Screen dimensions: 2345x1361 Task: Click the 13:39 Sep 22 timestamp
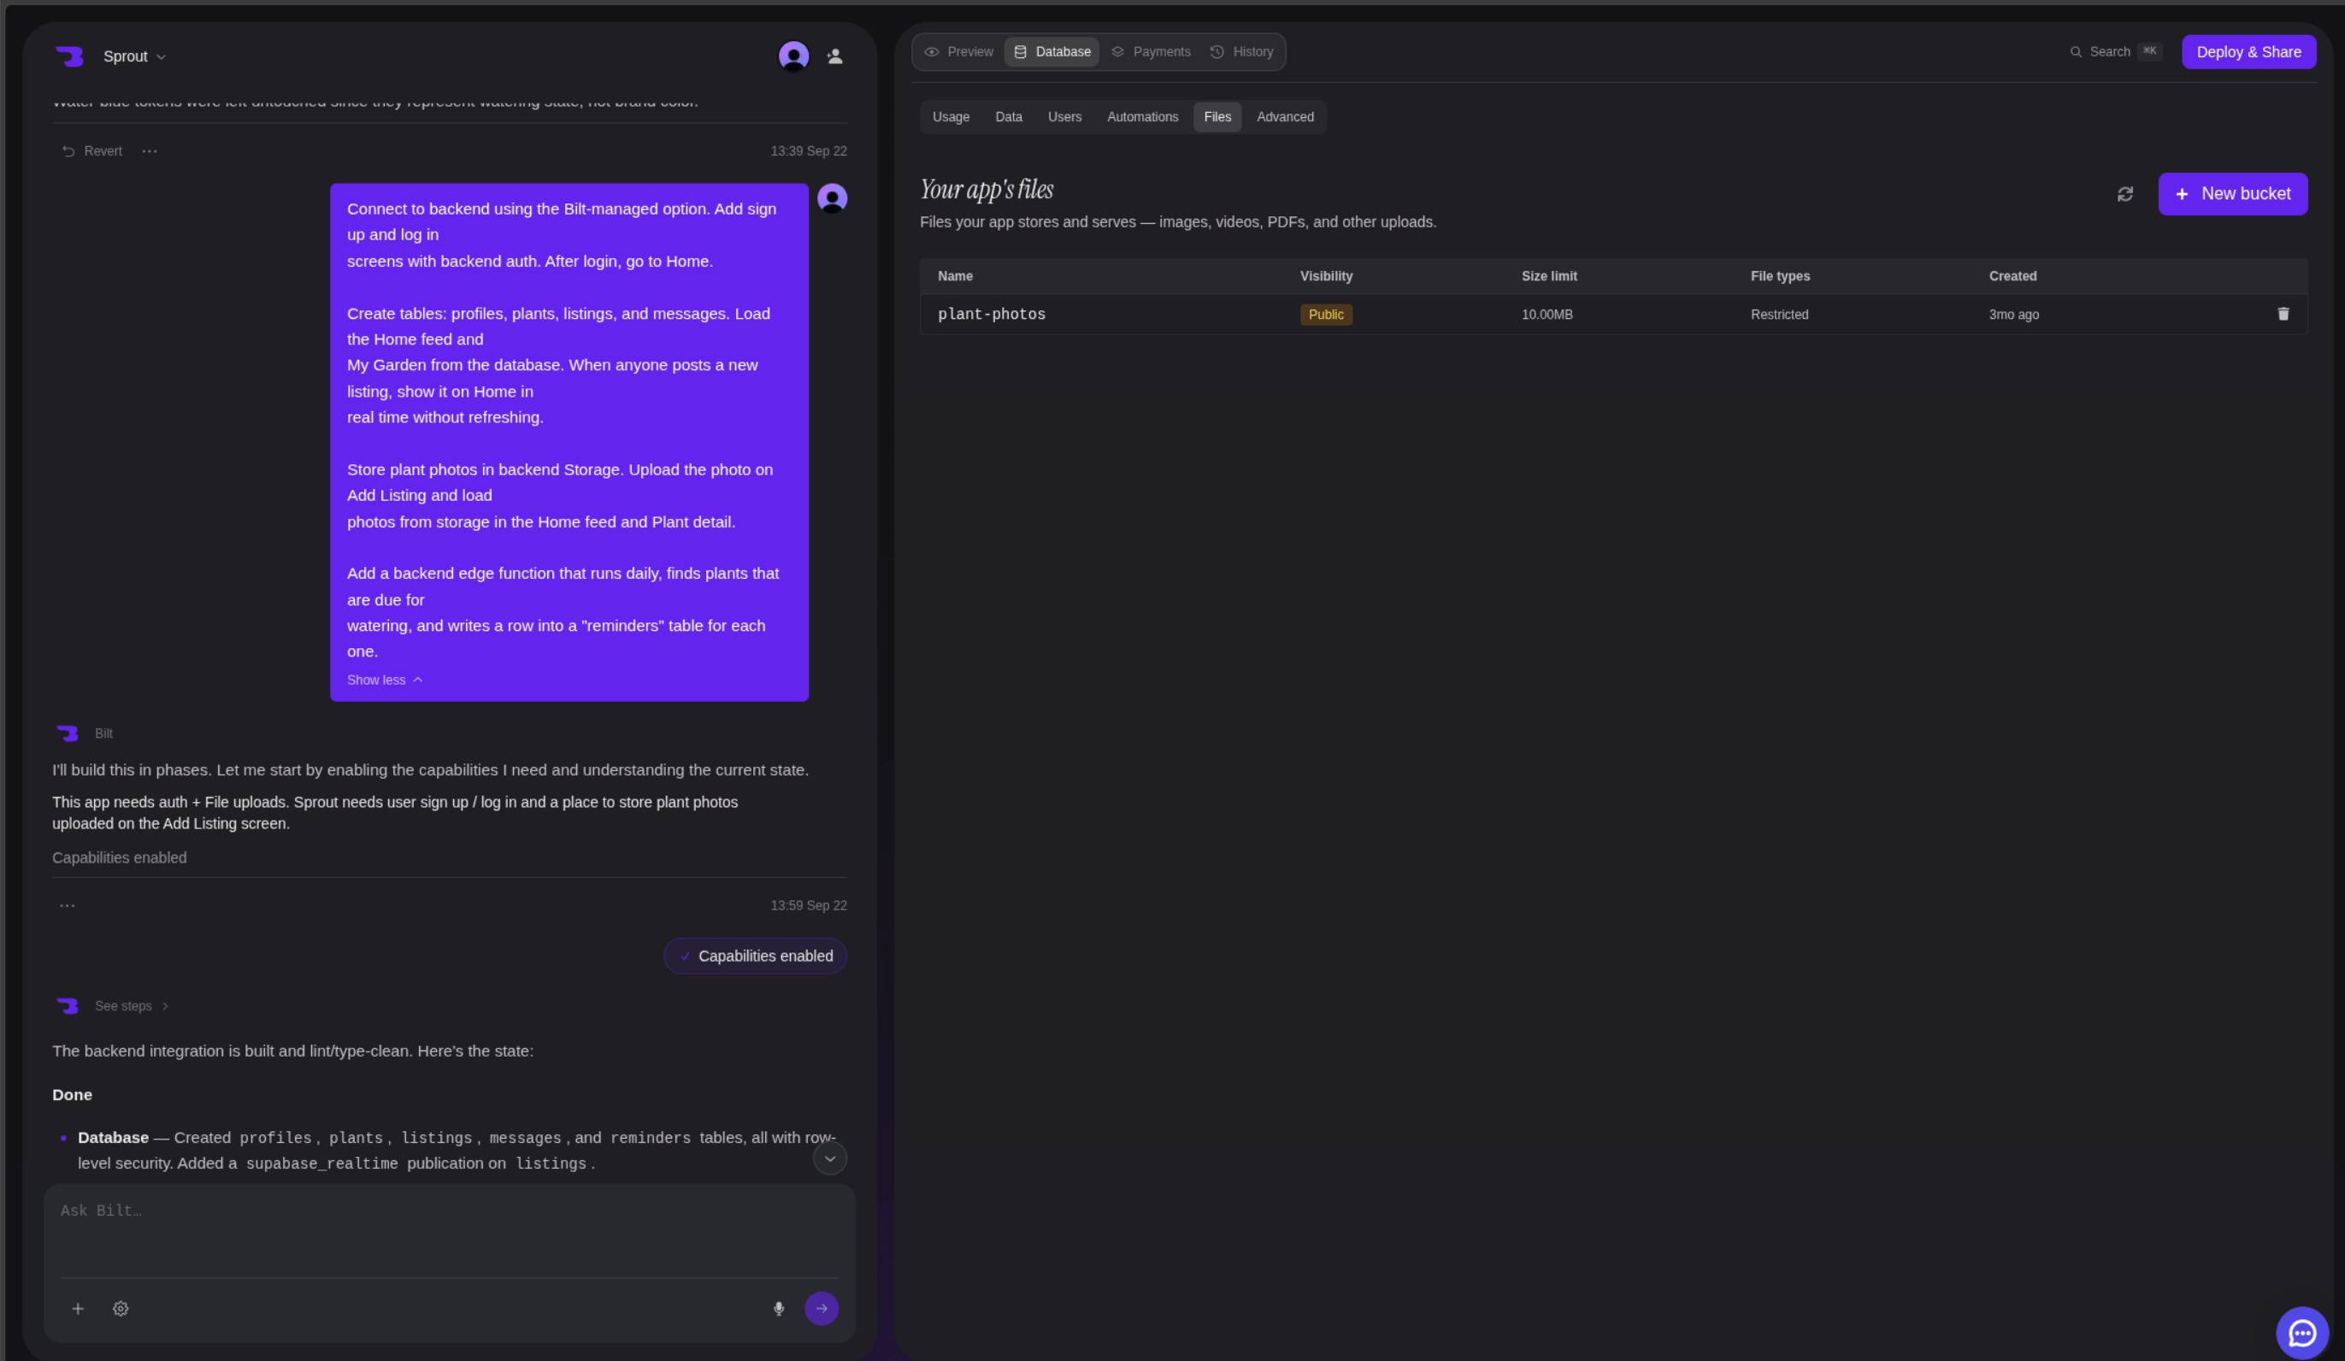click(x=809, y=150)
